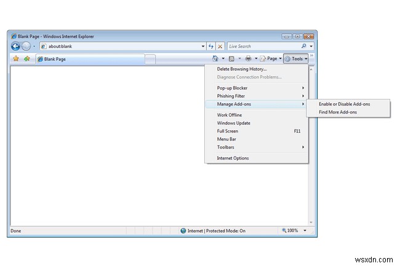The height and width of the screenshot is (266, 400).
Task: Open a new tab button
Action: 150,60
